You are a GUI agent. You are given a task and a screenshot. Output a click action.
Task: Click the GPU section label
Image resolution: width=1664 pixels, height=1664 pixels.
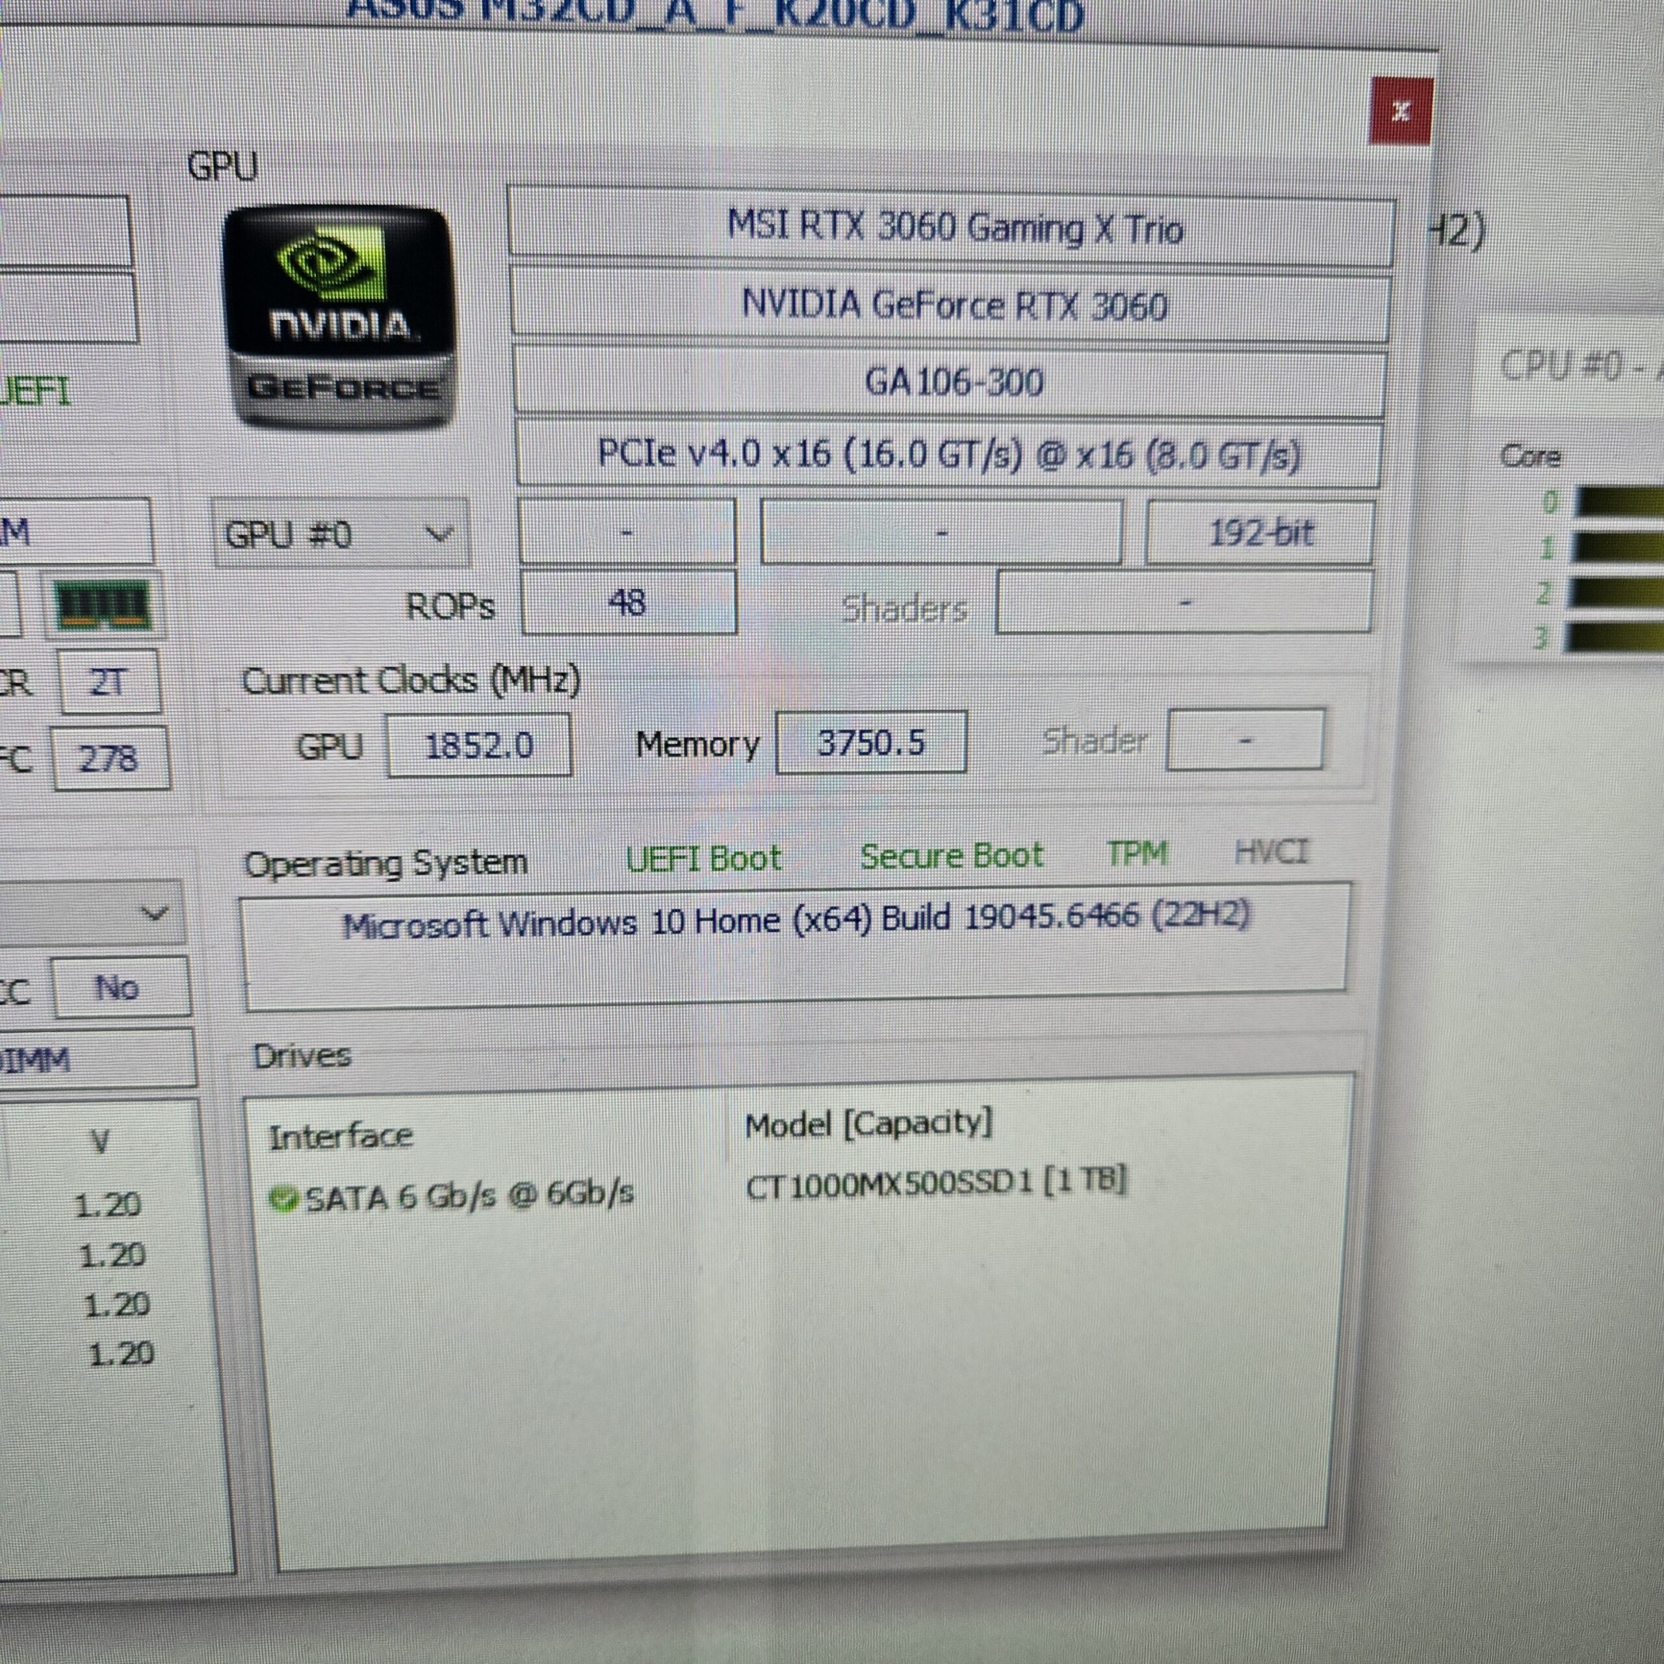coord(223,166)
